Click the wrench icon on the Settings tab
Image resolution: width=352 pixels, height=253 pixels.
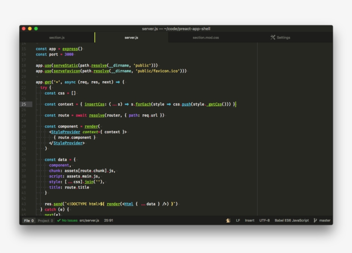(272, 37)
